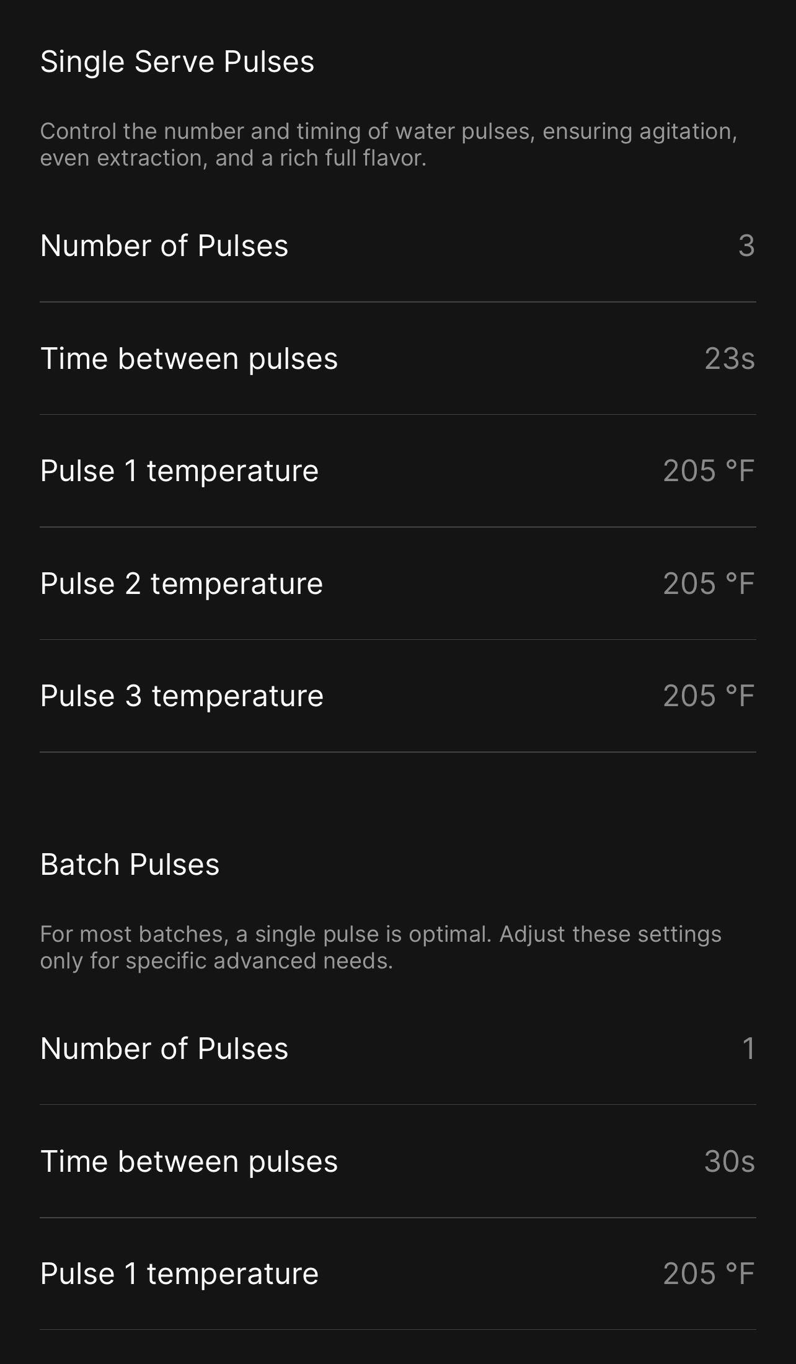Image resolution: width=796 pixels, height=1364 pixels.
Task: Click the Single Serve Pulses section heading
Action: tap(177, 62)
